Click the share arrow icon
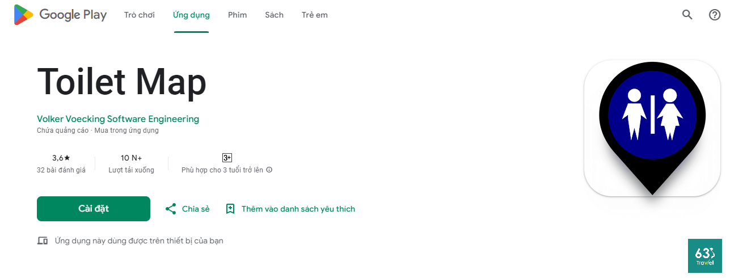 point(171,209)
